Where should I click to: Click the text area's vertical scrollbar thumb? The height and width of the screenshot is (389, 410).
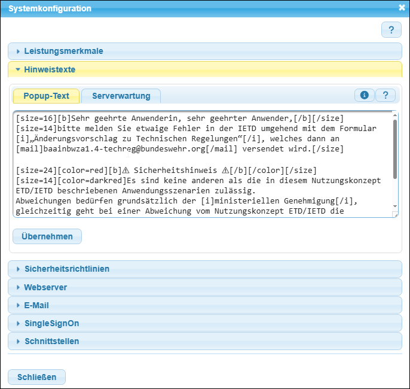pyautogui.click(x=394, y=148)
